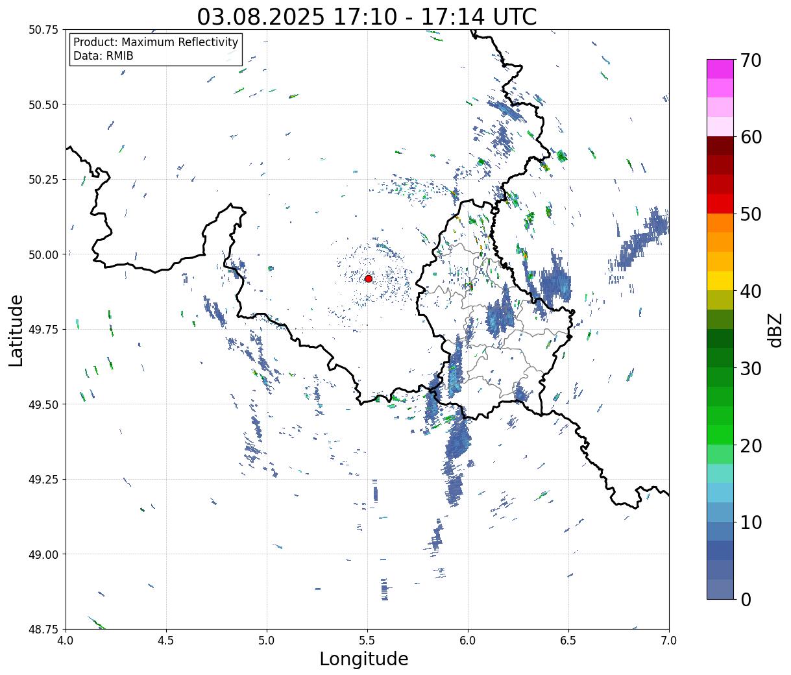Click the longitude tick label 5.5
This screenshot has width=791, height=675.
[367, 640]
